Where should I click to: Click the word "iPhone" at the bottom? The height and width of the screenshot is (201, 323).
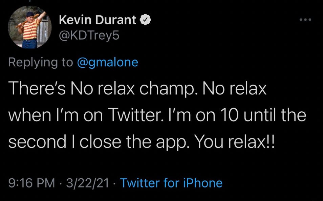coord(203,183)
